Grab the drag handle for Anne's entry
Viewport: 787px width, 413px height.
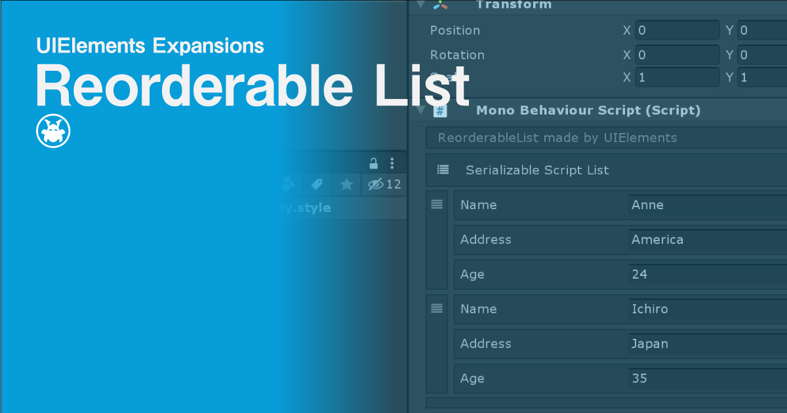pos(437,205)
